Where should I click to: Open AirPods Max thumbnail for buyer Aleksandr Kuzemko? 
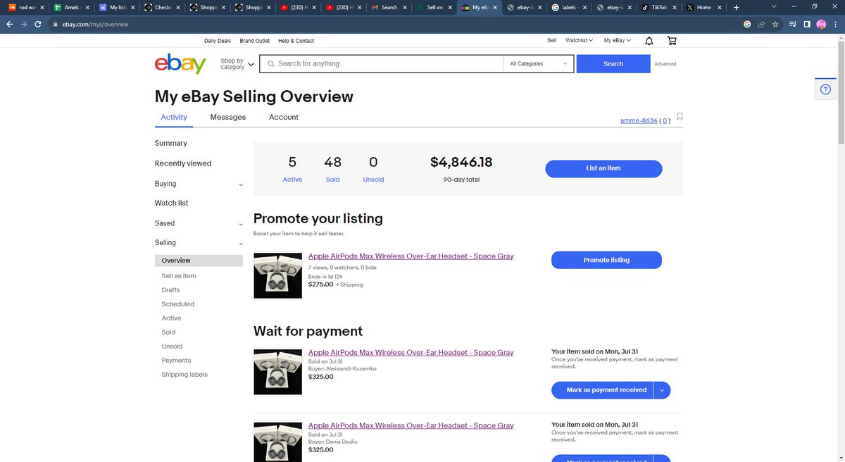277,371
